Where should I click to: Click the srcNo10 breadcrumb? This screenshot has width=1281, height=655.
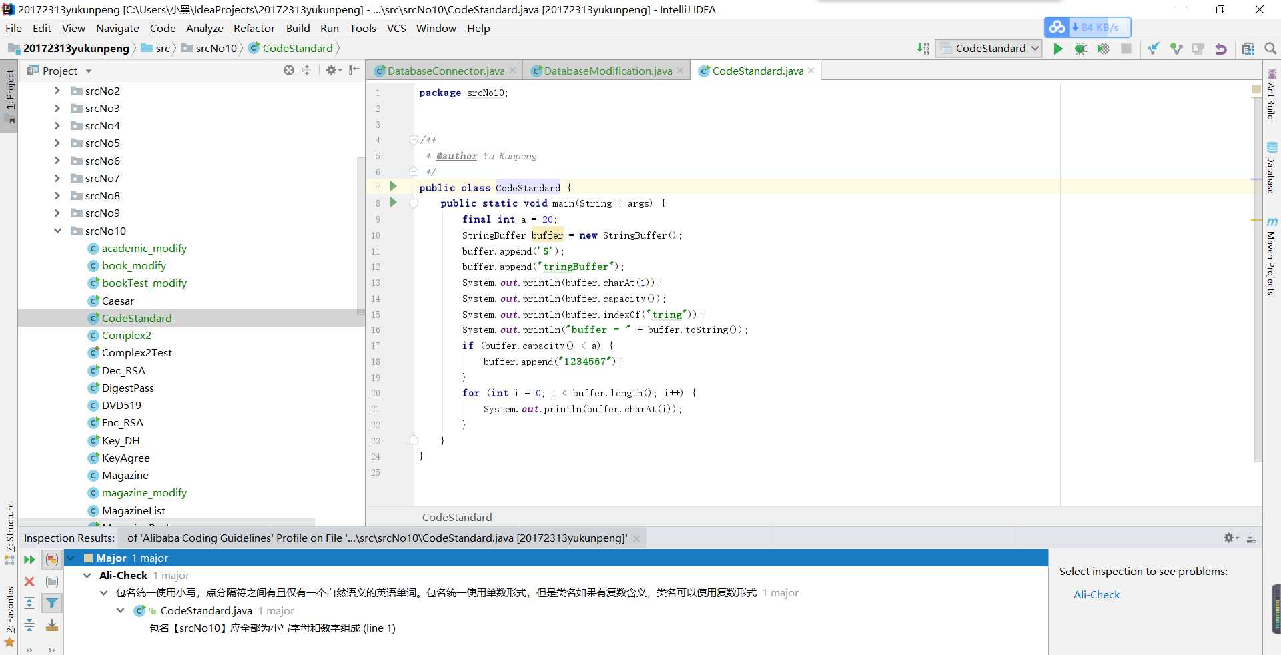209,48
